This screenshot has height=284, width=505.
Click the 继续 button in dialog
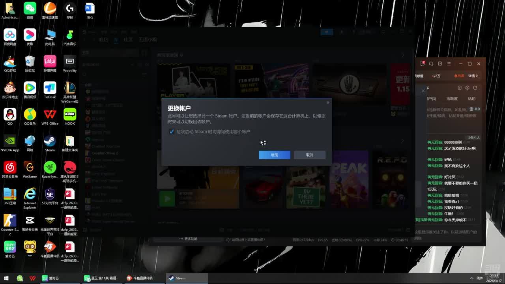(274, 155)
